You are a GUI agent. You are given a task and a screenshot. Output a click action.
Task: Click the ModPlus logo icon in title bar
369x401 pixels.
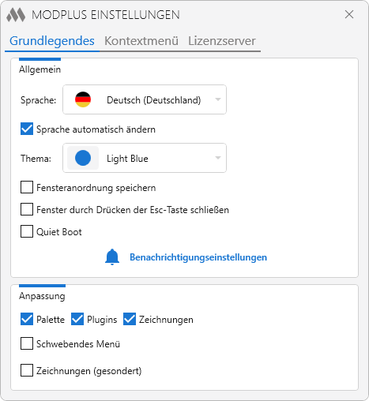coord(16,15)
